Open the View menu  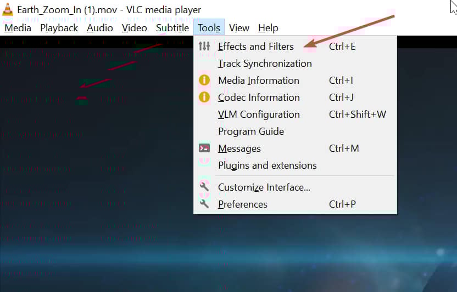pos(239,28)
